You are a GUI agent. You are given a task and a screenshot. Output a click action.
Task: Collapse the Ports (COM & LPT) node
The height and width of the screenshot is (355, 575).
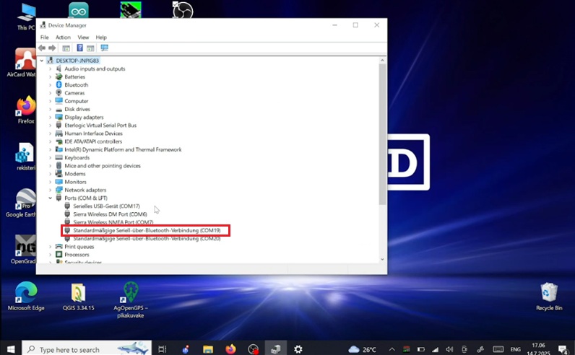51,198
